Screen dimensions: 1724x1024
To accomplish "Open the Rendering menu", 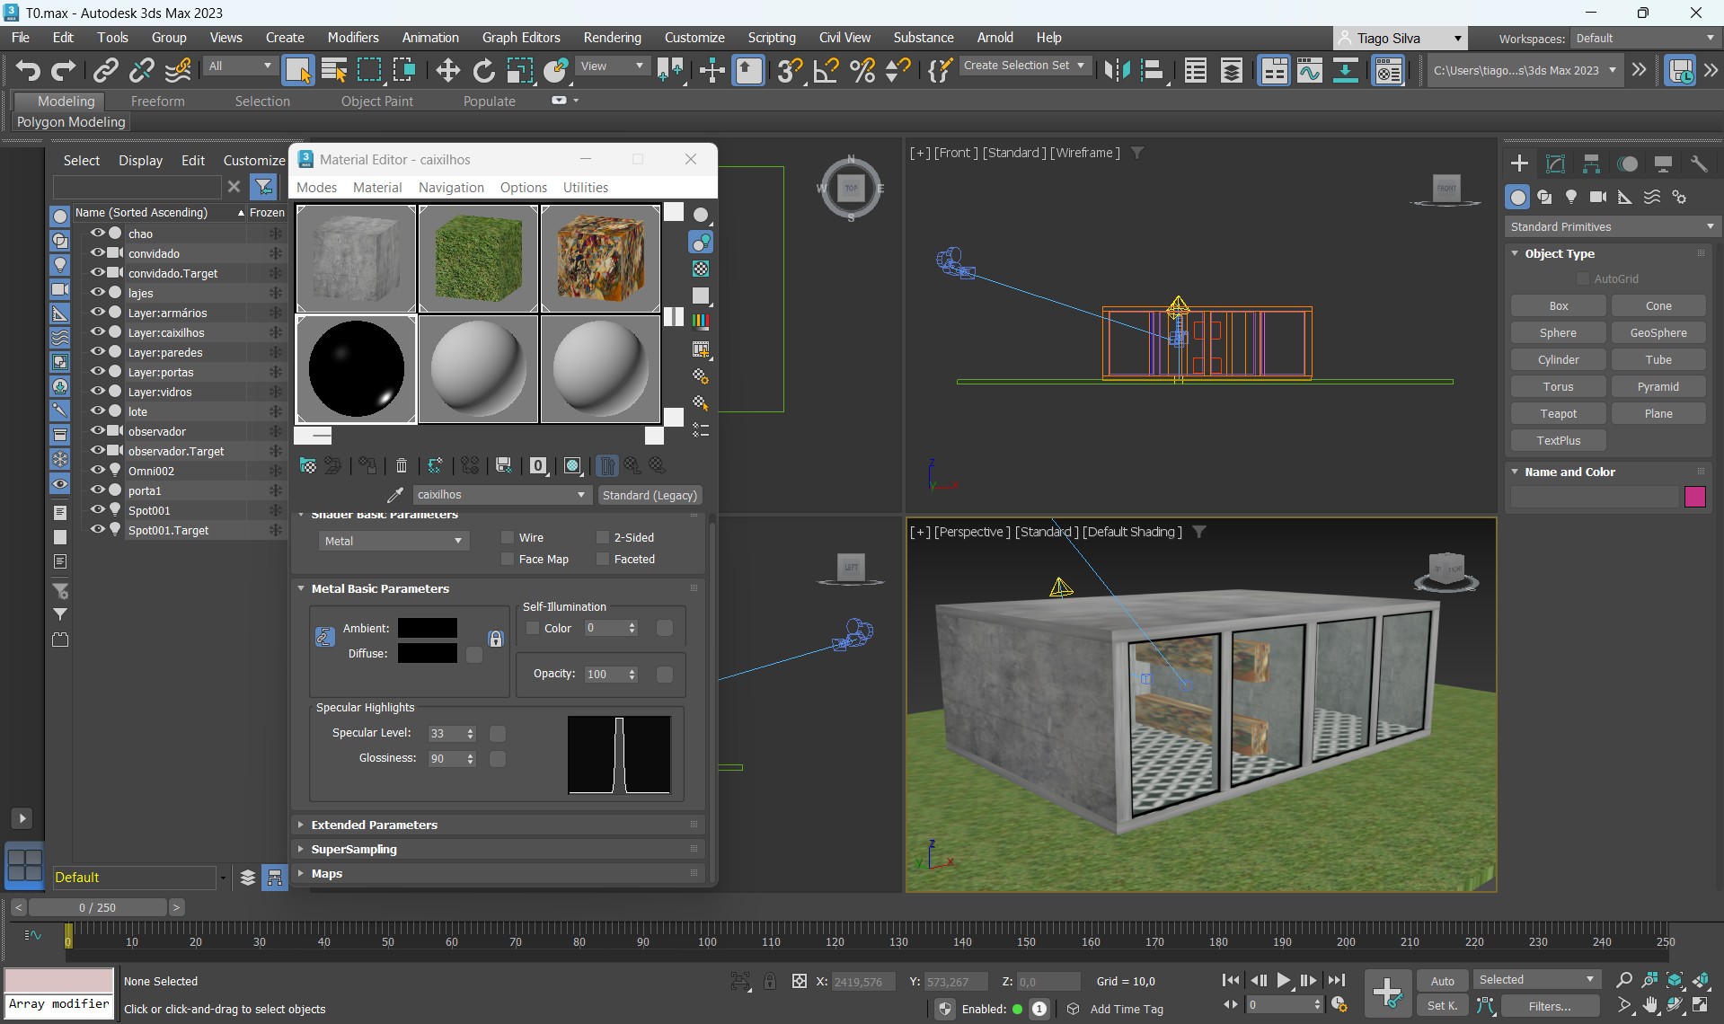I will coord(612,38).
